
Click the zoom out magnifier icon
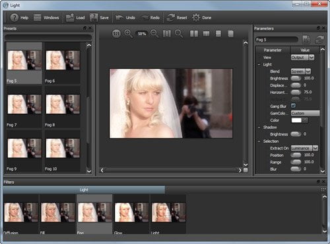coord(154,34)
